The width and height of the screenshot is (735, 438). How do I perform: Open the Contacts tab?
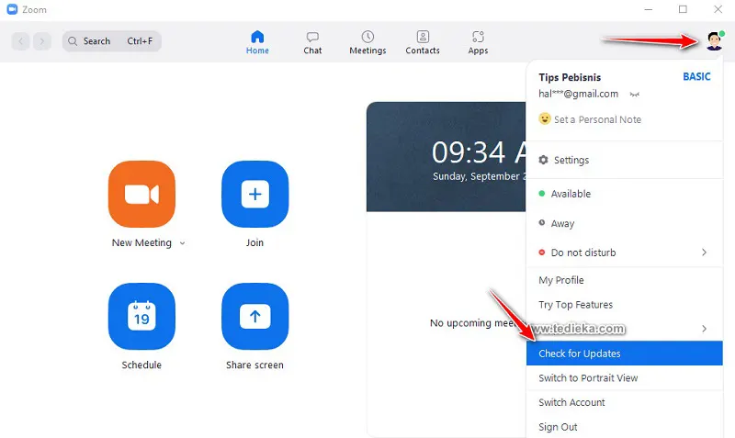[x=423, y=42]
